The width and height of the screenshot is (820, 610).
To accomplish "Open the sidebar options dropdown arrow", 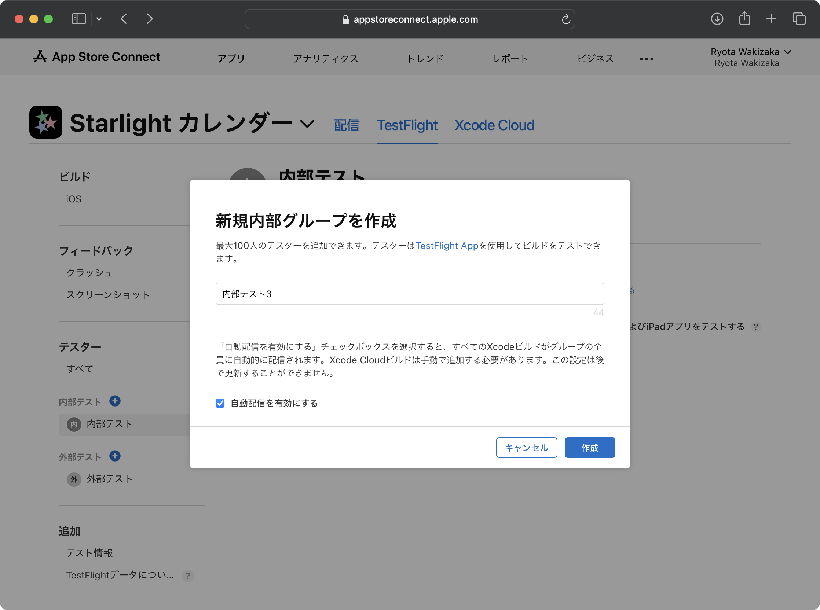I will pos(99,19).
